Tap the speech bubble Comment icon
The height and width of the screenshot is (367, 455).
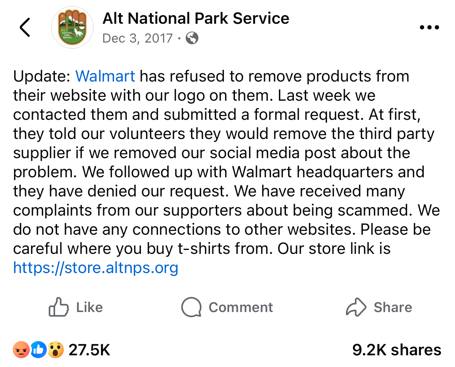(191, 307)
